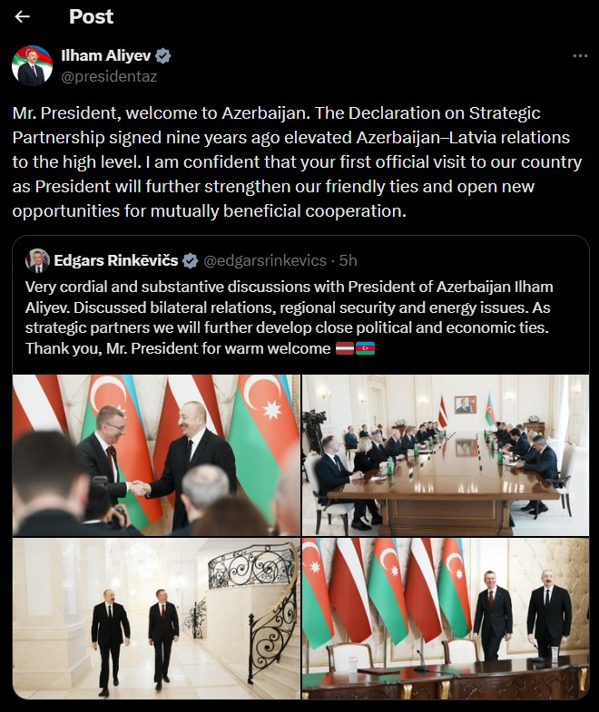Open the conference table meeting photo

coord(446,455)
